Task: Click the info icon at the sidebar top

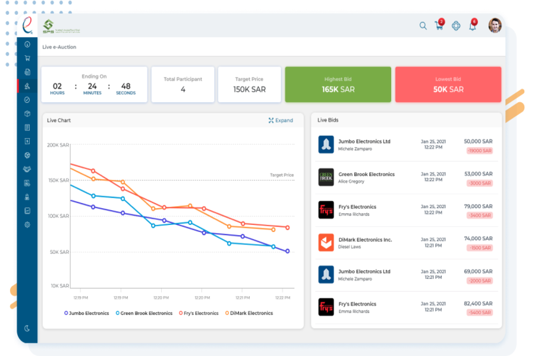Action: 26,44
